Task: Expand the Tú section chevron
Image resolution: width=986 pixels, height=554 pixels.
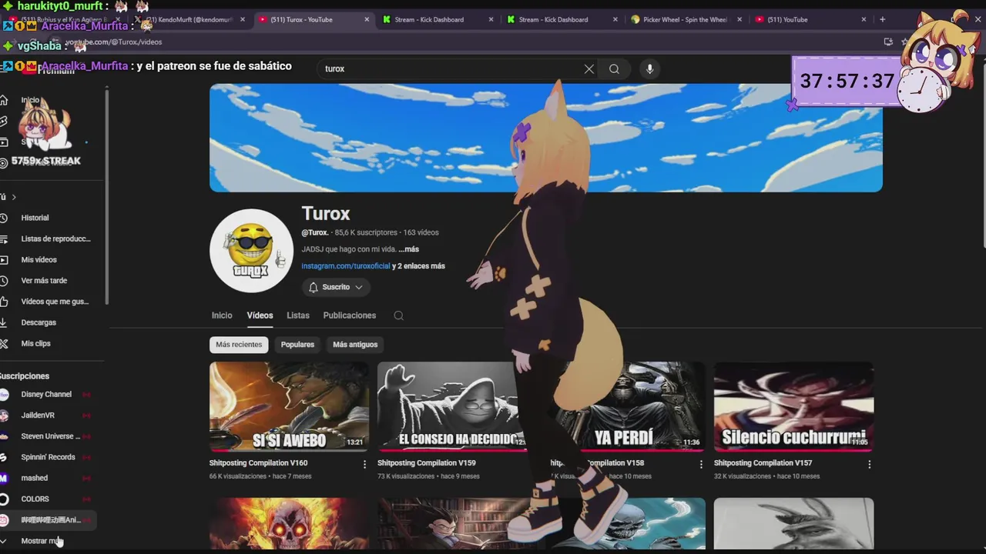Action: tap(13, 197)
